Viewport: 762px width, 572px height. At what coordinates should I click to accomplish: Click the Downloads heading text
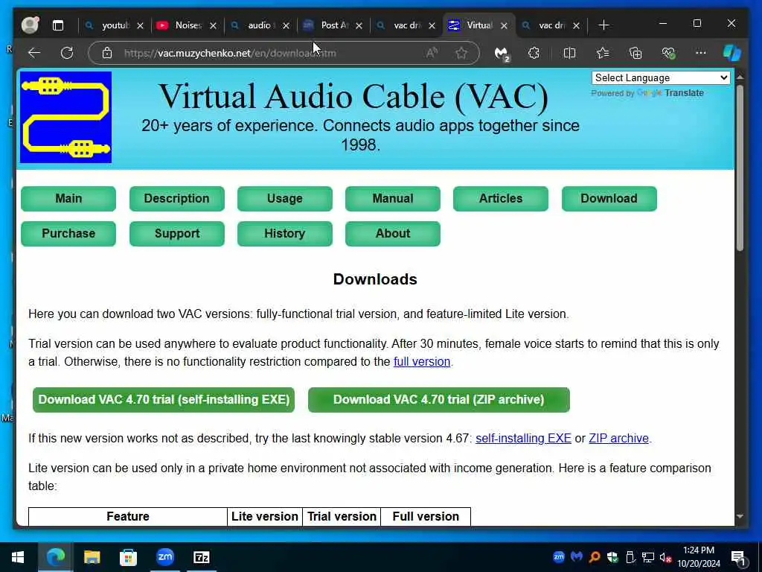point(375,279)
